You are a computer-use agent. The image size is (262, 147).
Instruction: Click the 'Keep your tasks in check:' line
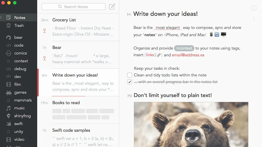click(x=157, y=68)
